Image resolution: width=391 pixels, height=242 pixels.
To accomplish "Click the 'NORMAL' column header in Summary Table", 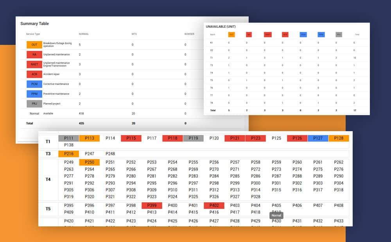I will click(84, 34).
